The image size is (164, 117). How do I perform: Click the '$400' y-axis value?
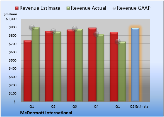(13, 68)
